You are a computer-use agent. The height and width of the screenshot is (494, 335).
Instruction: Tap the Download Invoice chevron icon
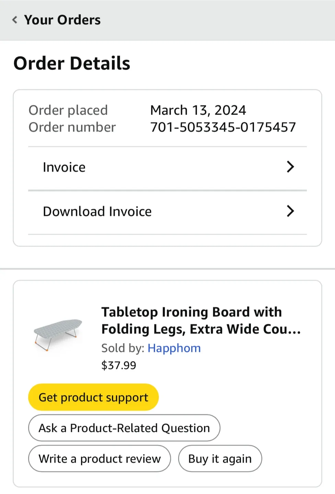[290, 211]
